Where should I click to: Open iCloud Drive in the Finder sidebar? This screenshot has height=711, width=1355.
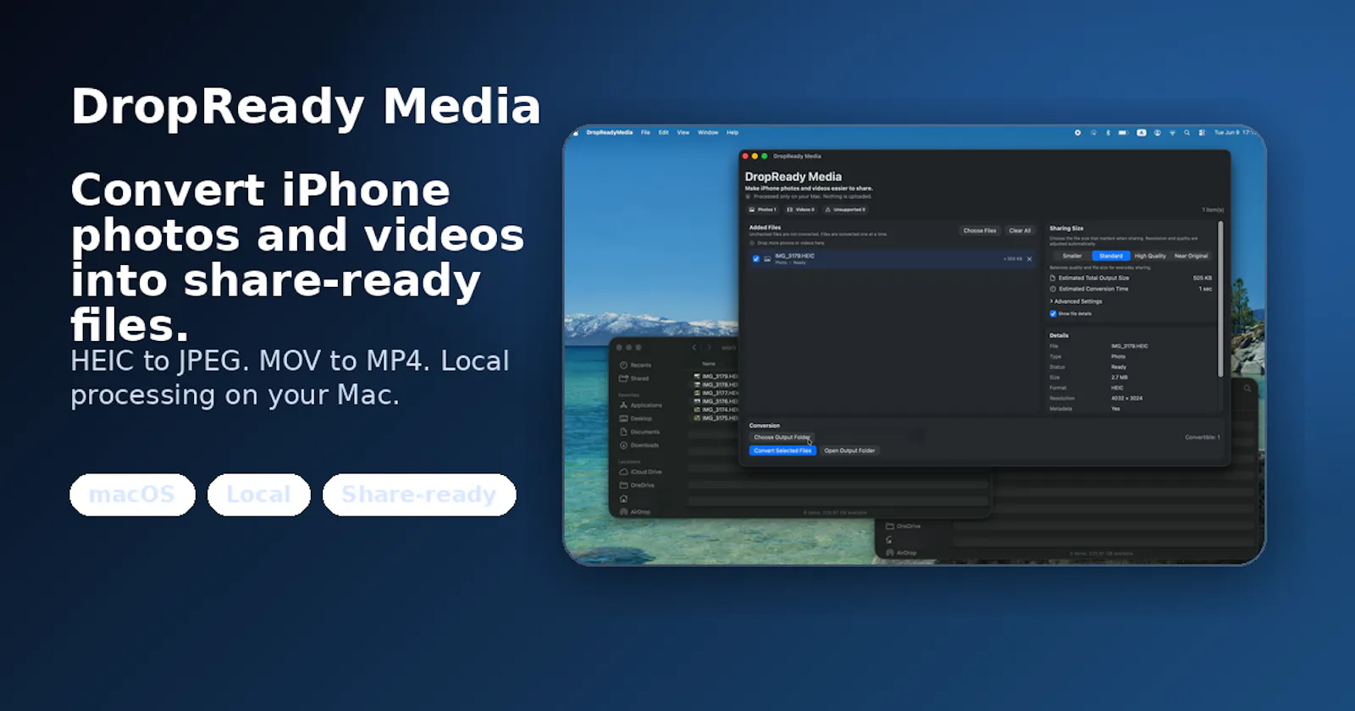pyautogui.click(x=641, y=471)
